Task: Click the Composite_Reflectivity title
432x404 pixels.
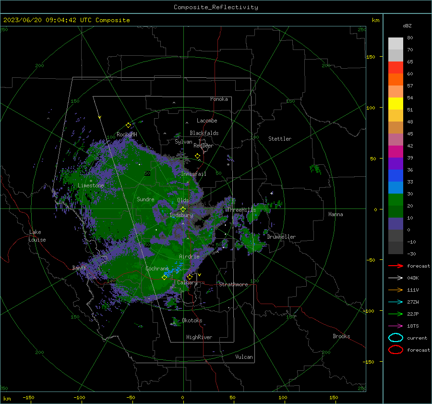Action: point(216,7)
